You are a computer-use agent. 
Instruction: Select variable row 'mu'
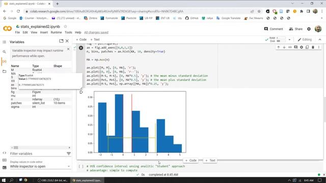pyautogui.click(x=41, y=96)
